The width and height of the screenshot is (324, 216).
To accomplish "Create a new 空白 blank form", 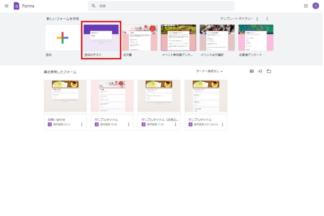I will point(62,38).
